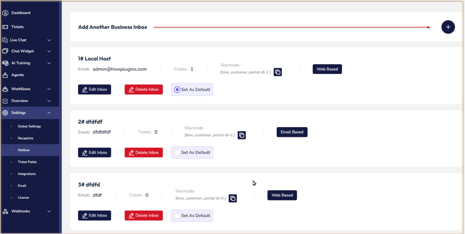Go to Dashboard label in the sidebar

21,13
